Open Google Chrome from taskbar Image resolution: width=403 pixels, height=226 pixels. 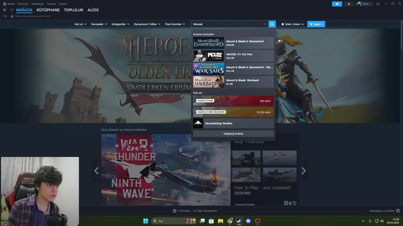tap(230, 221)
